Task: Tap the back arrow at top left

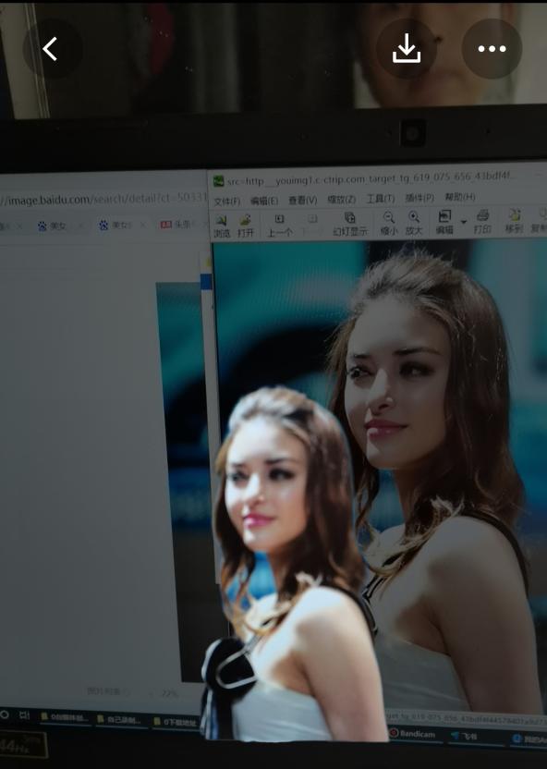Action: pyautogui.click(x=50, y=49)
